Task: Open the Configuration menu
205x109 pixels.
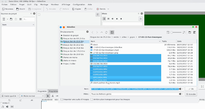Action: [79, 4]
